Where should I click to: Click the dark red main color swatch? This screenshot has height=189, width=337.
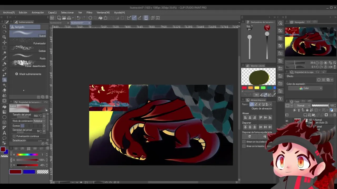[x=16, y=172]
